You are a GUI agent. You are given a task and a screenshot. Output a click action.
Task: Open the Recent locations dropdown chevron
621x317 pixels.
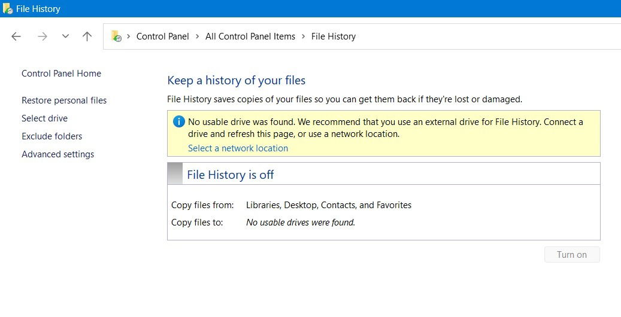(x=65, y=36)
